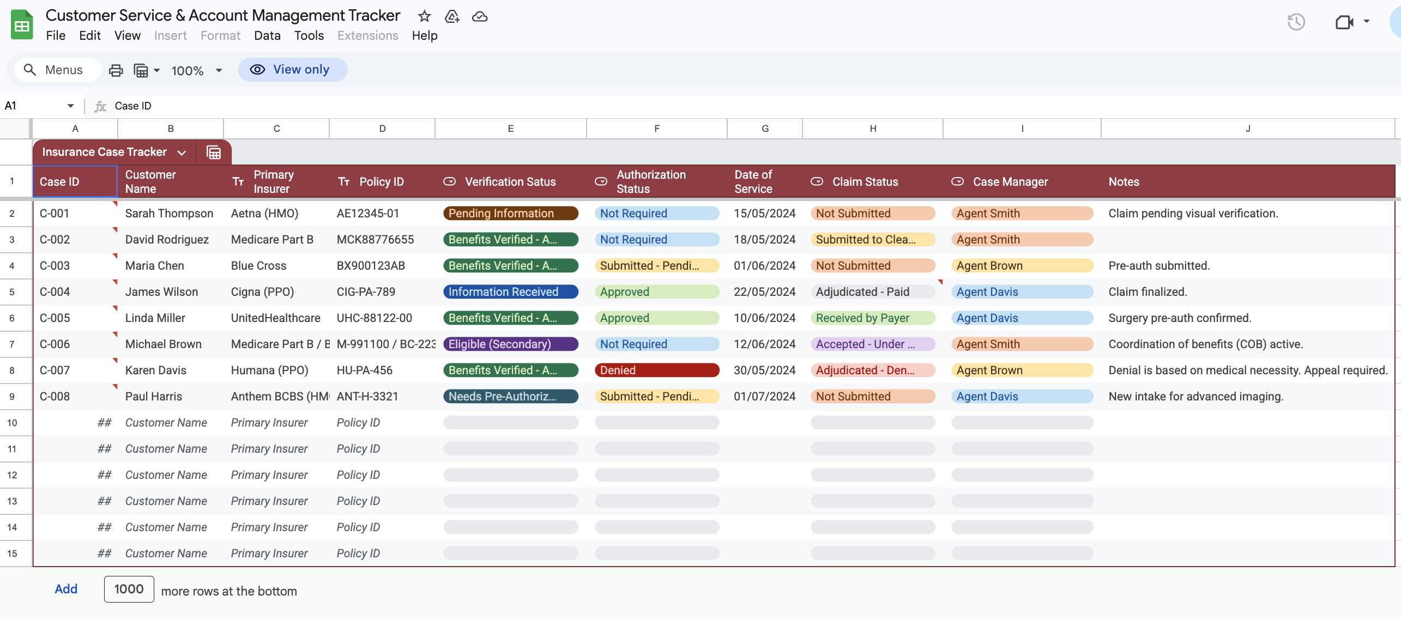Viewport: 1401px width, 620px height.
Task: Open Pending Information dropdown for C-001
Action: (511, 214)
